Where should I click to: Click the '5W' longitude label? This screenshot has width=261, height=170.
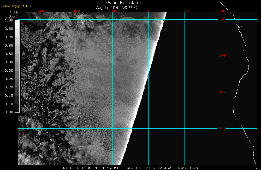coord(114,11)
